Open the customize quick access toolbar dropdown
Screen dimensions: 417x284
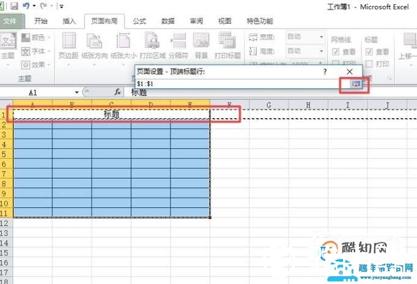point(61,6)
